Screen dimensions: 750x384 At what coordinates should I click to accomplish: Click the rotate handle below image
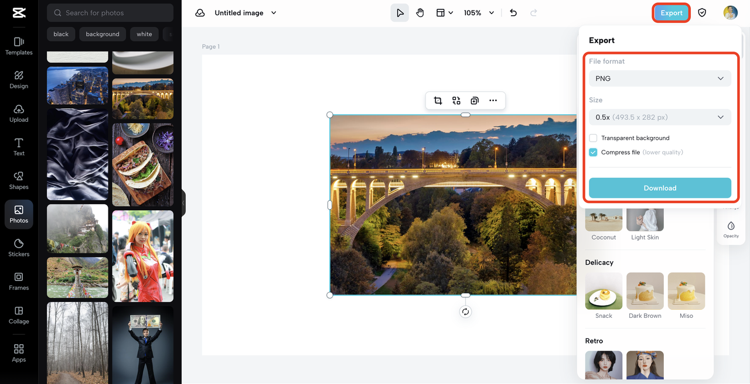465,312
